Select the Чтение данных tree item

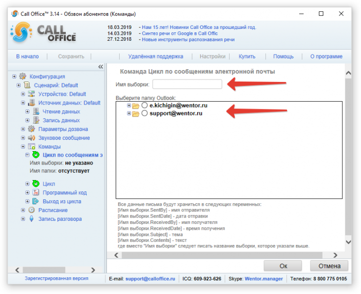point(61,111)
